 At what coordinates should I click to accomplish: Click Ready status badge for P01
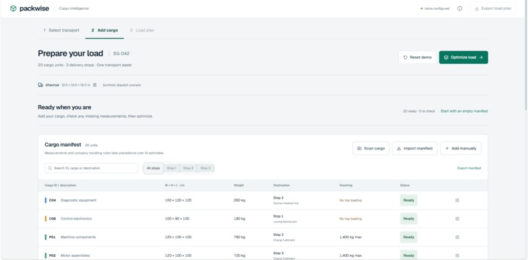[x=409, y=237]
